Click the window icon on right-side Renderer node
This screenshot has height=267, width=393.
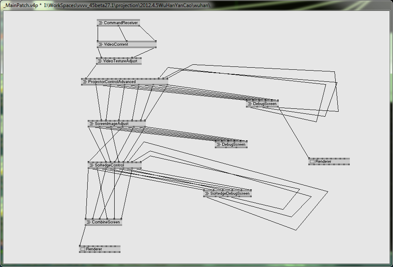[x=312, y=162]
